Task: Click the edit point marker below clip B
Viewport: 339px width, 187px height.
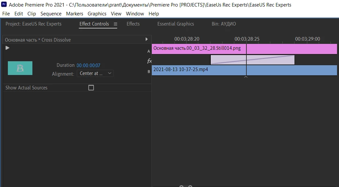Action: [x=246, y=77]
